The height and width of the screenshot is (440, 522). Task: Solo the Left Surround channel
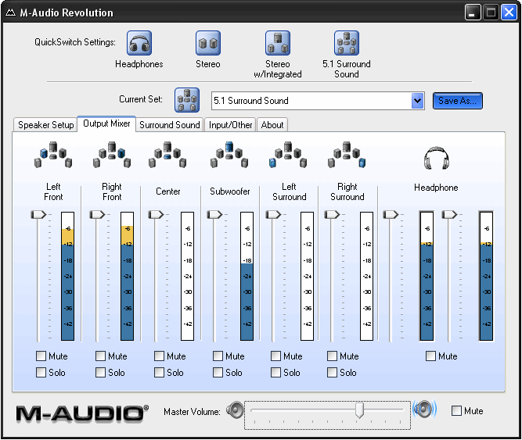click(x=275, y=372)
